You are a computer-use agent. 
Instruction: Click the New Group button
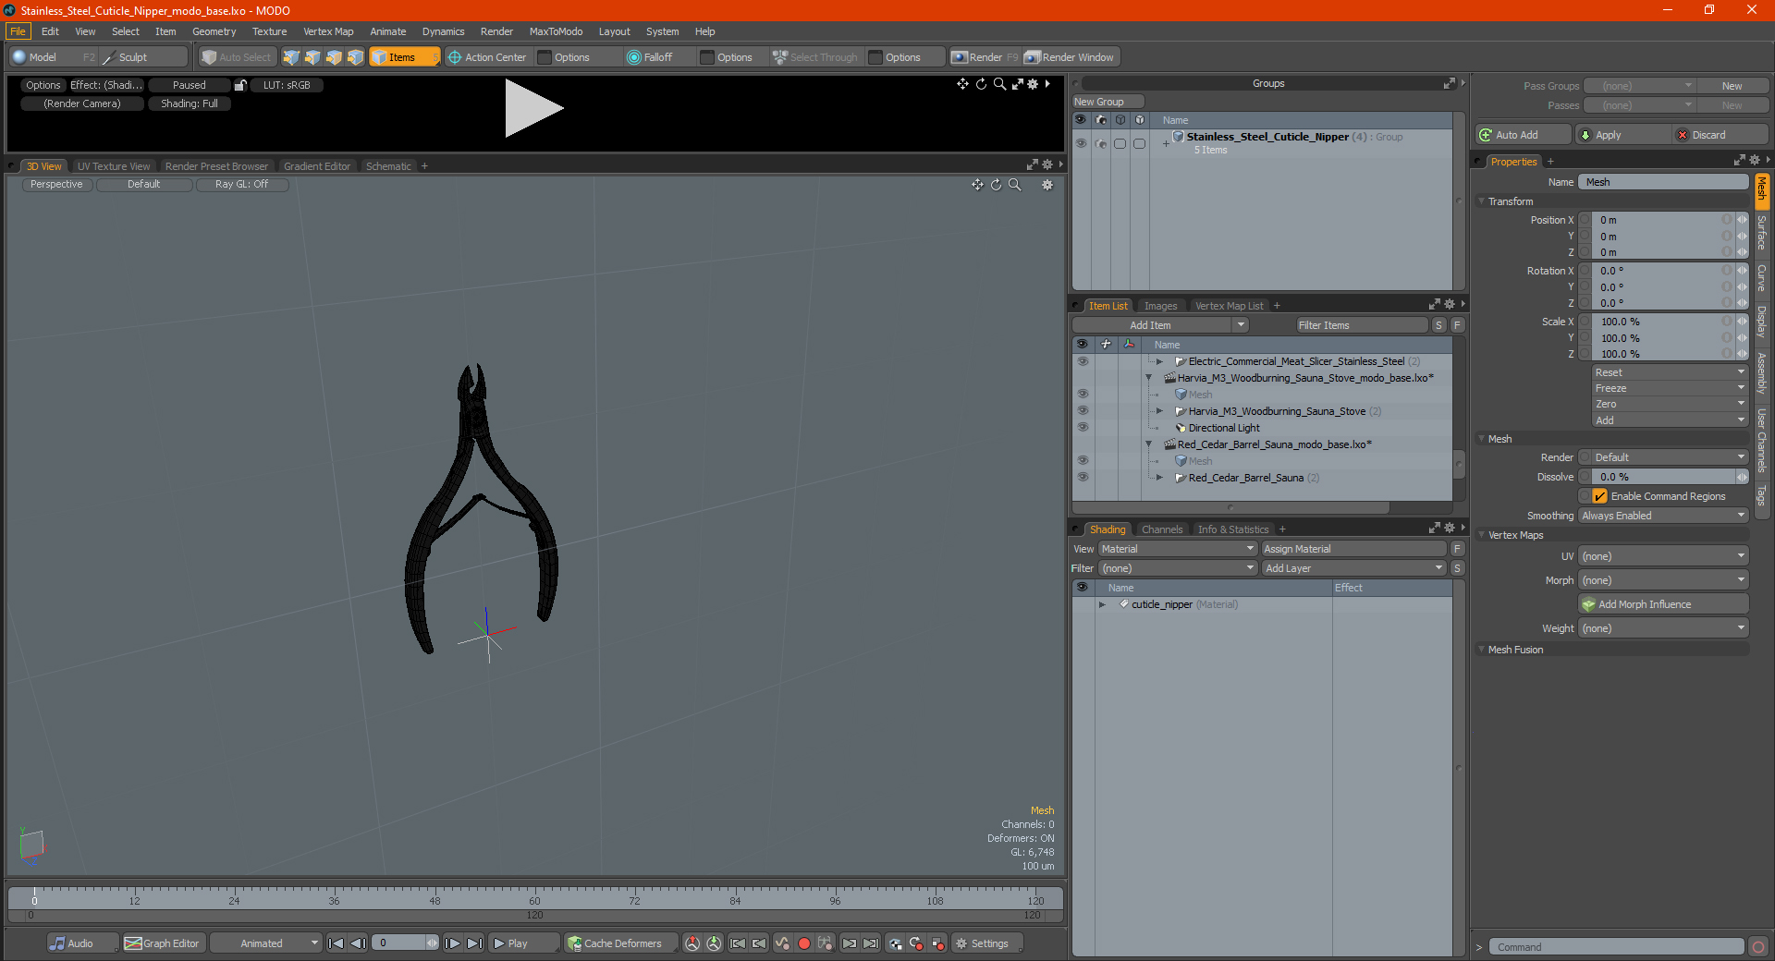1108,102
